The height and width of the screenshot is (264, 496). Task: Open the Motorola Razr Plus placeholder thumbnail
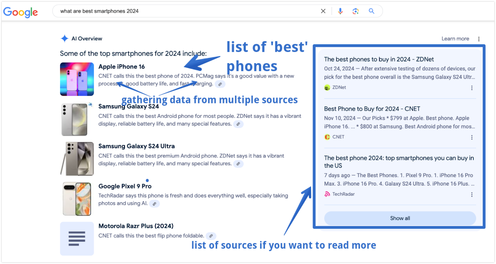coord(77,239)
